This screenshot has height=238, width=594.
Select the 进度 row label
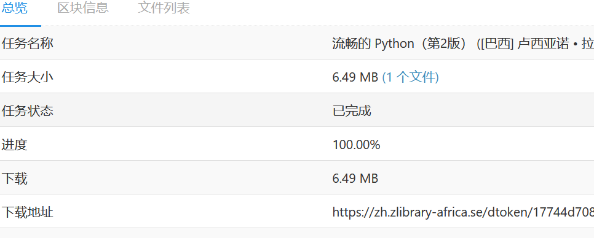click(14, 145)
